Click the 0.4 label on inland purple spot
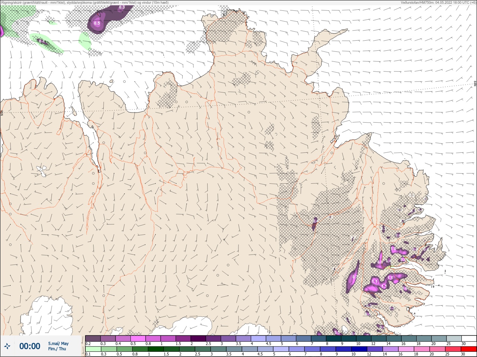This screenshot has height=357, width=477. click(x=316, y=221)
